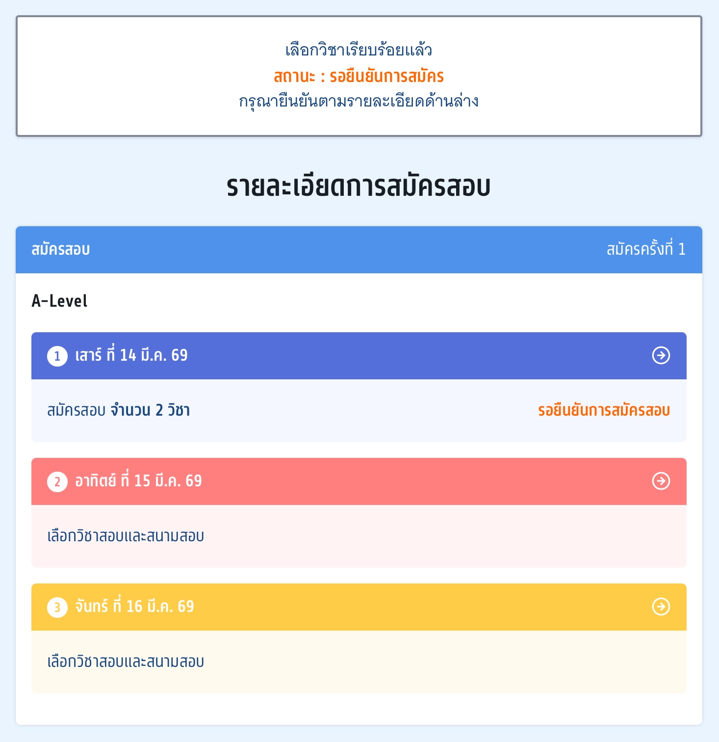Click the number 1 circle badge
This screenshot has height=742, width=719.
coord(57,356)
